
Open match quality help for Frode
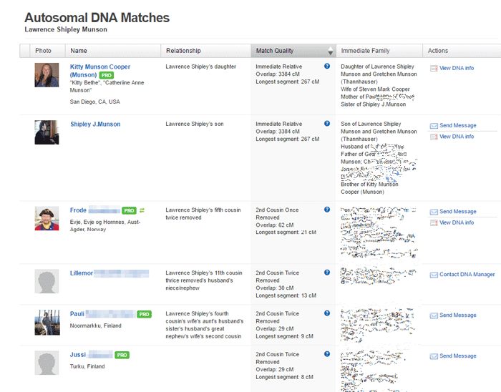[327, 210]
